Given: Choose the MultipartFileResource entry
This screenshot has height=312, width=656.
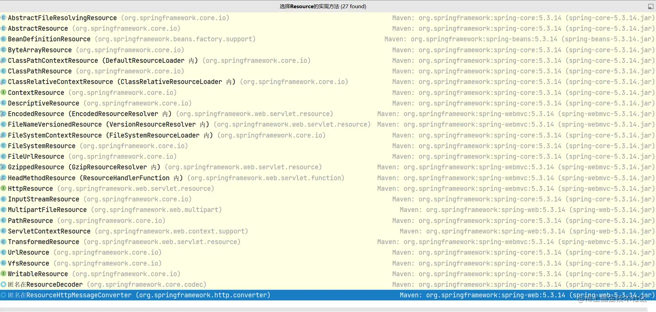Looking at the screenshot, I should tap(328, 210).
